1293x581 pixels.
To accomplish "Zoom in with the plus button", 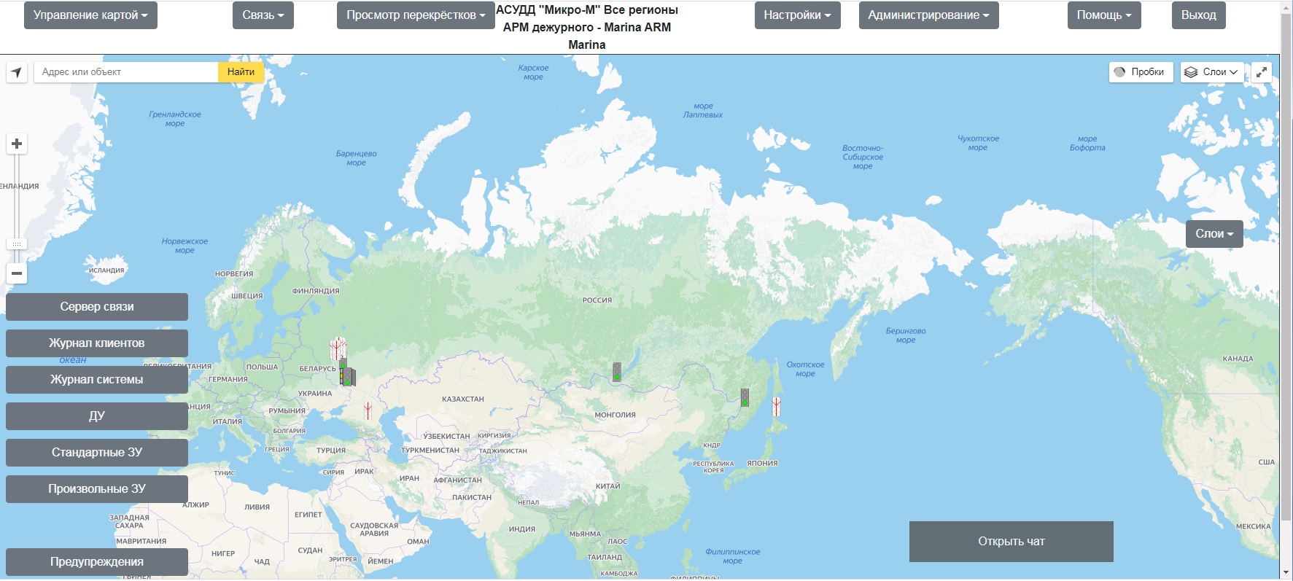I will coord(17,144).
